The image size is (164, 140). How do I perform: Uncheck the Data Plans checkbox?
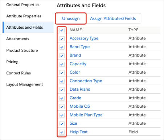(x=62, y=90)
